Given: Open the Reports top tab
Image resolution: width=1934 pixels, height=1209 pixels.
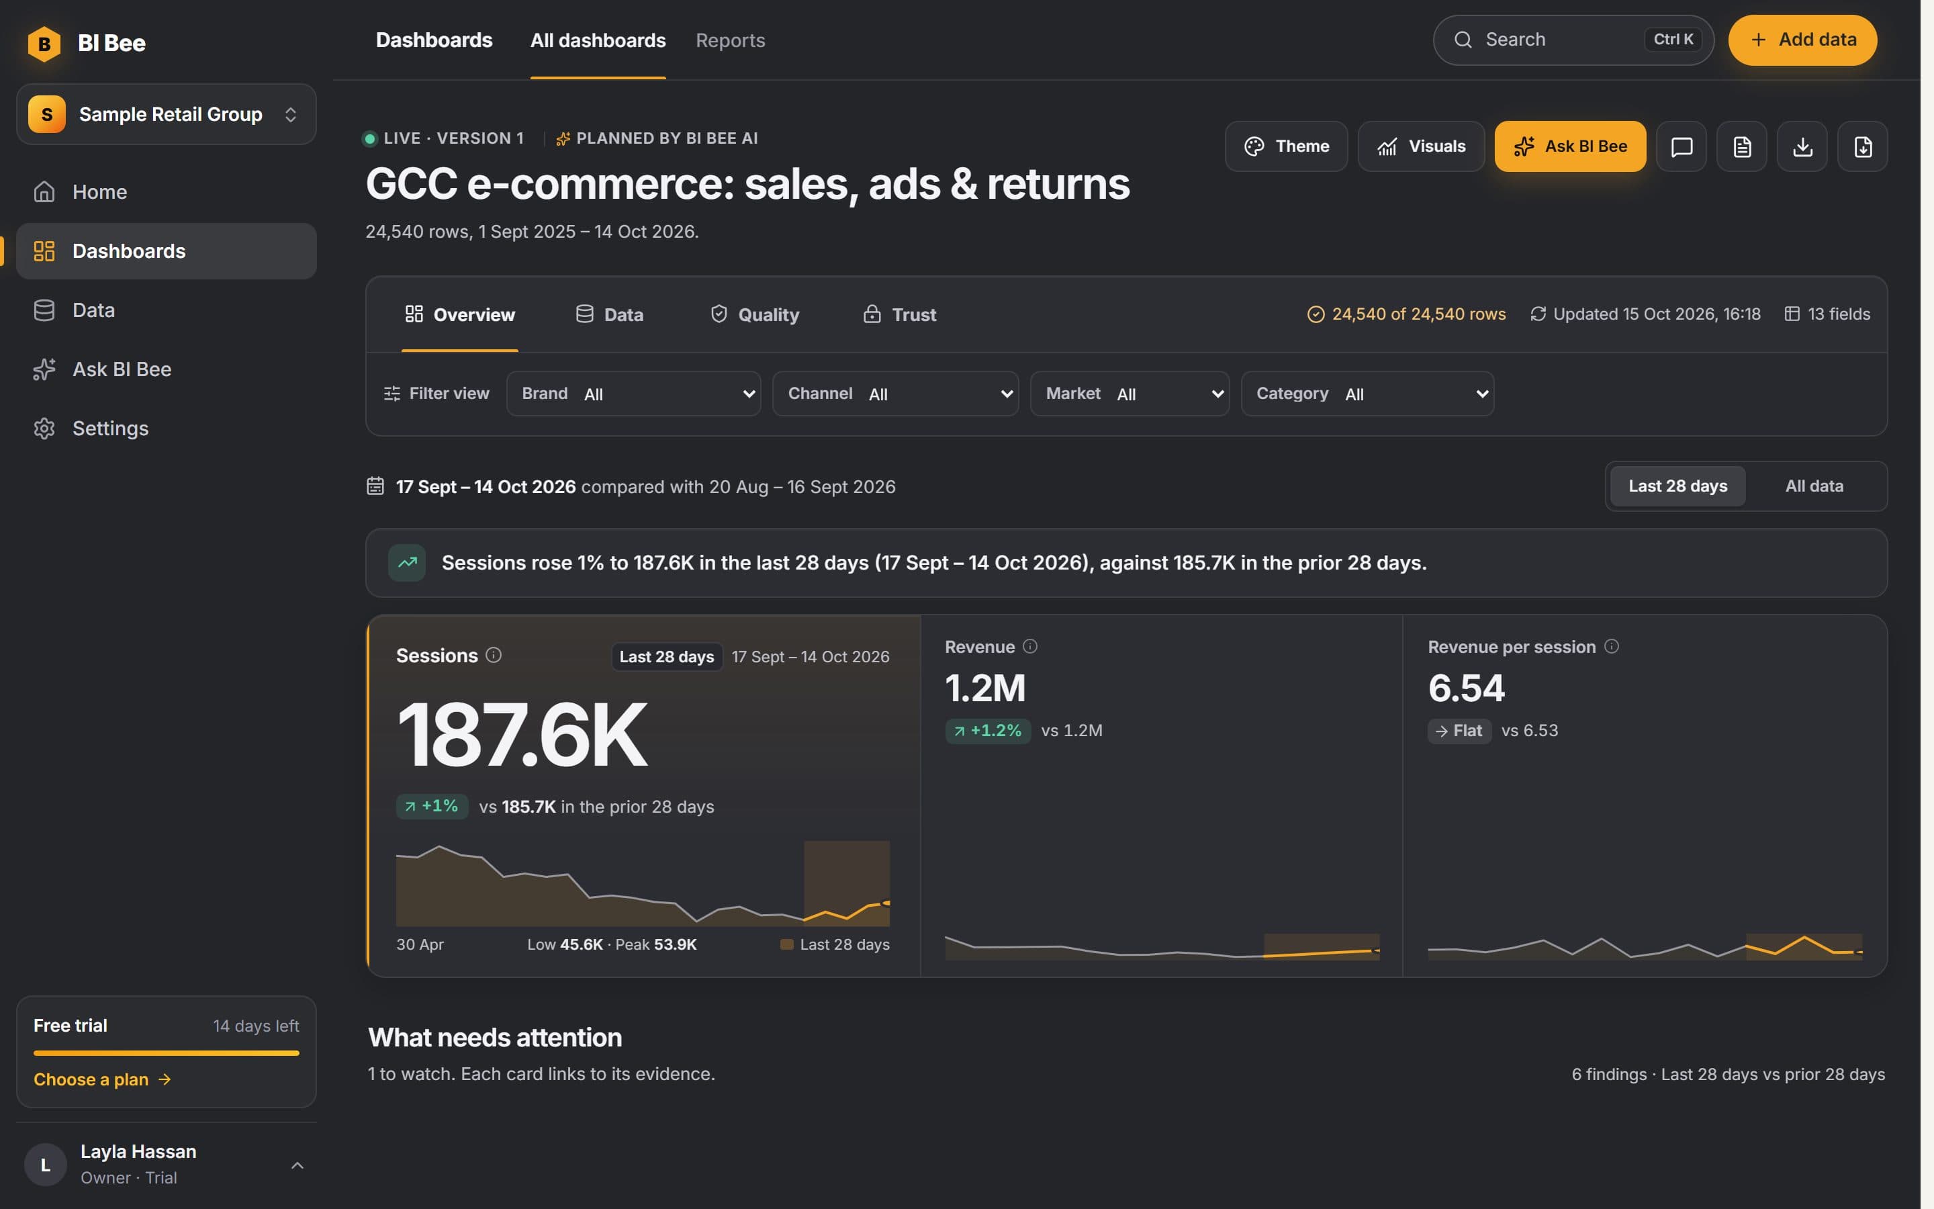Looking at the screenshot, I should click(x=730, y=40).
